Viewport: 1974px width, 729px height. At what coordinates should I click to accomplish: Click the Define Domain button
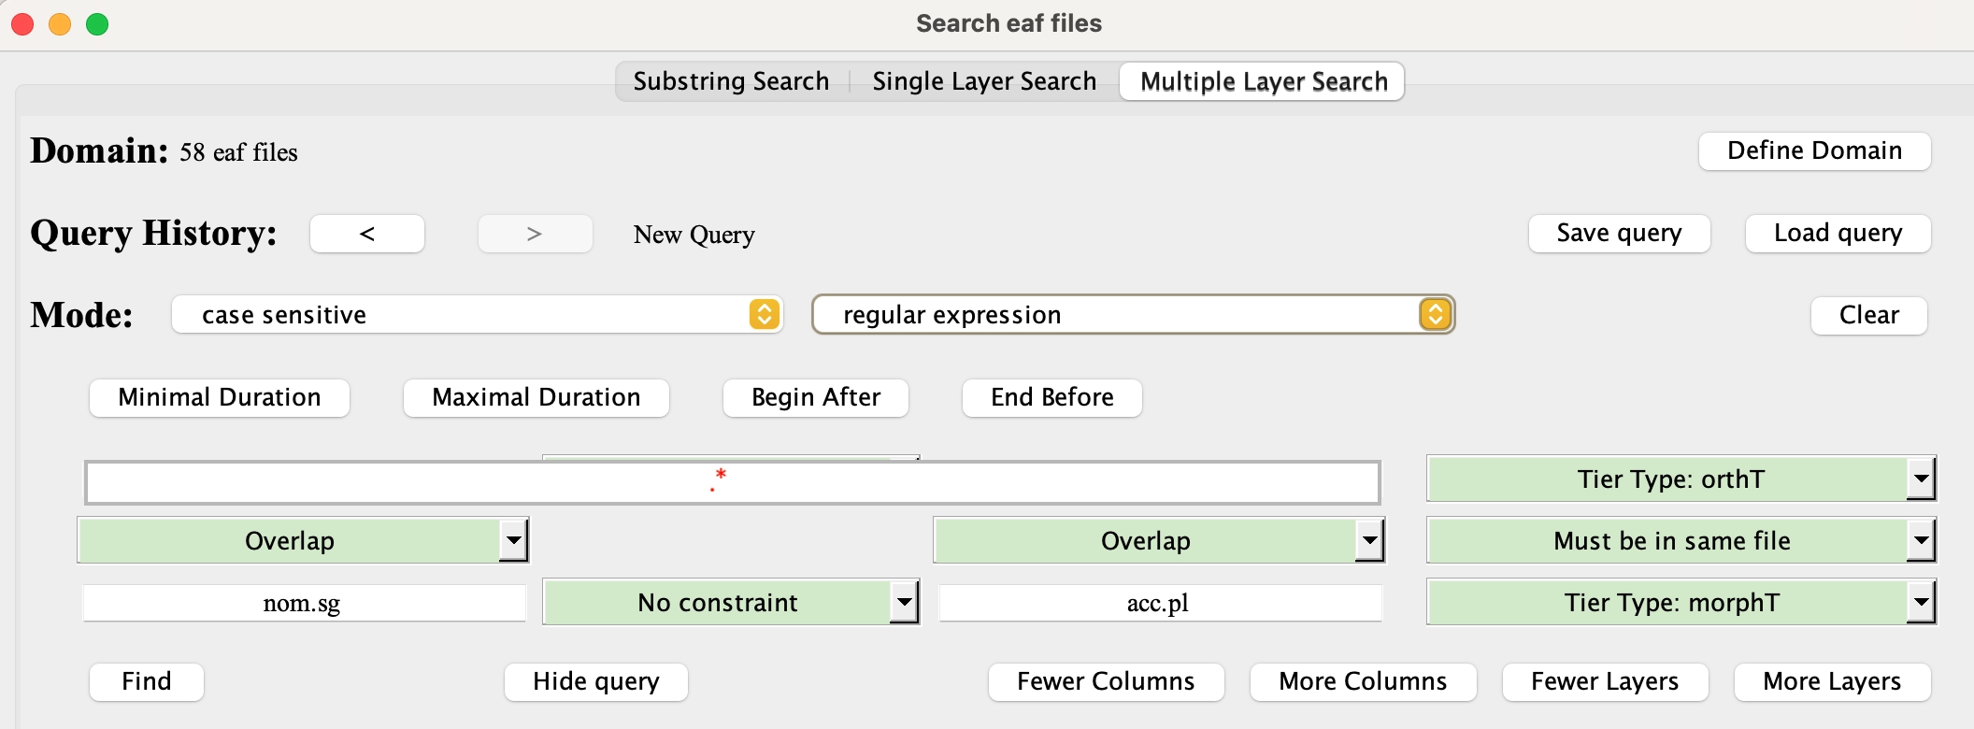click(x=1813, y=151)
